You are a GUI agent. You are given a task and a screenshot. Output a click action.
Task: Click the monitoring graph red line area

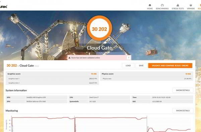click(x=101, y=124)
